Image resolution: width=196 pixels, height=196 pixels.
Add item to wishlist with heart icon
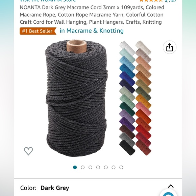(28, 151)
